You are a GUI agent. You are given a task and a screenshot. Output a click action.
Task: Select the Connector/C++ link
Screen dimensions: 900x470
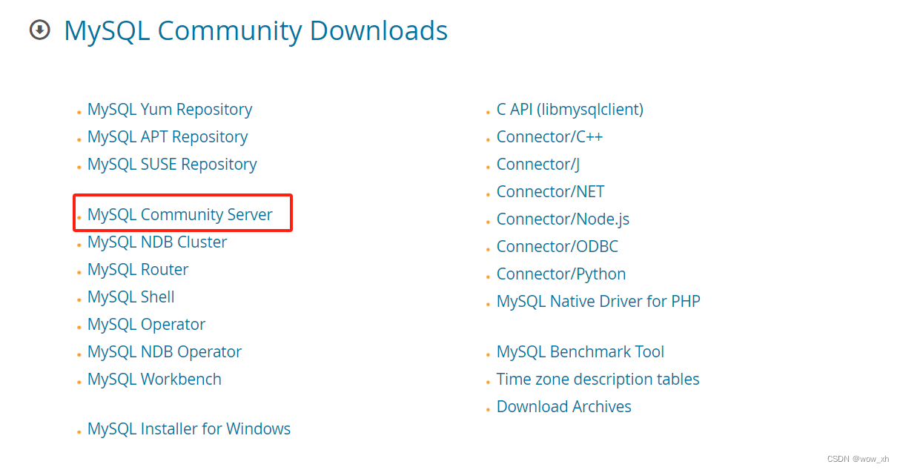click(x=550, y=137)
